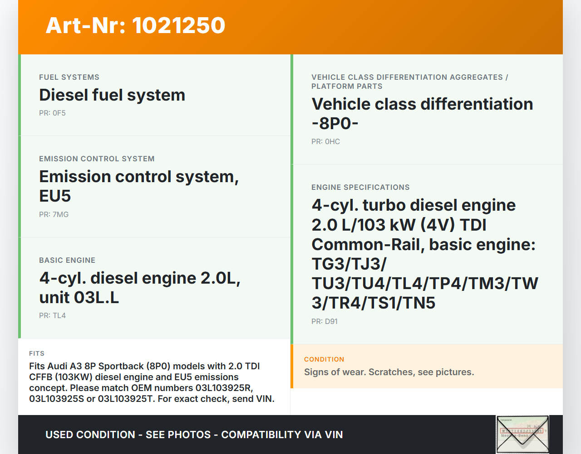Click the PR: 0F5 code
This screenshot has width=581, height=454.
52,113
